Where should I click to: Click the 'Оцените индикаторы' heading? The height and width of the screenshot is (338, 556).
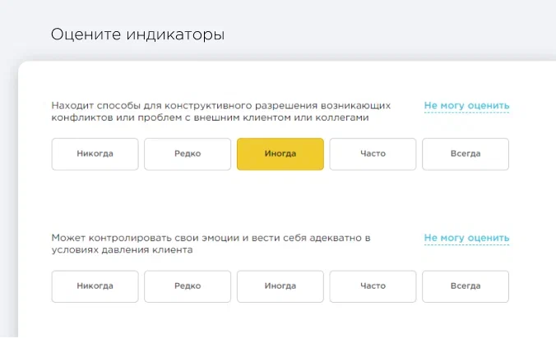tap(137, 34)
